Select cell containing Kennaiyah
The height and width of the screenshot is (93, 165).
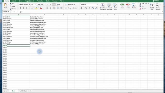[18, 28]
